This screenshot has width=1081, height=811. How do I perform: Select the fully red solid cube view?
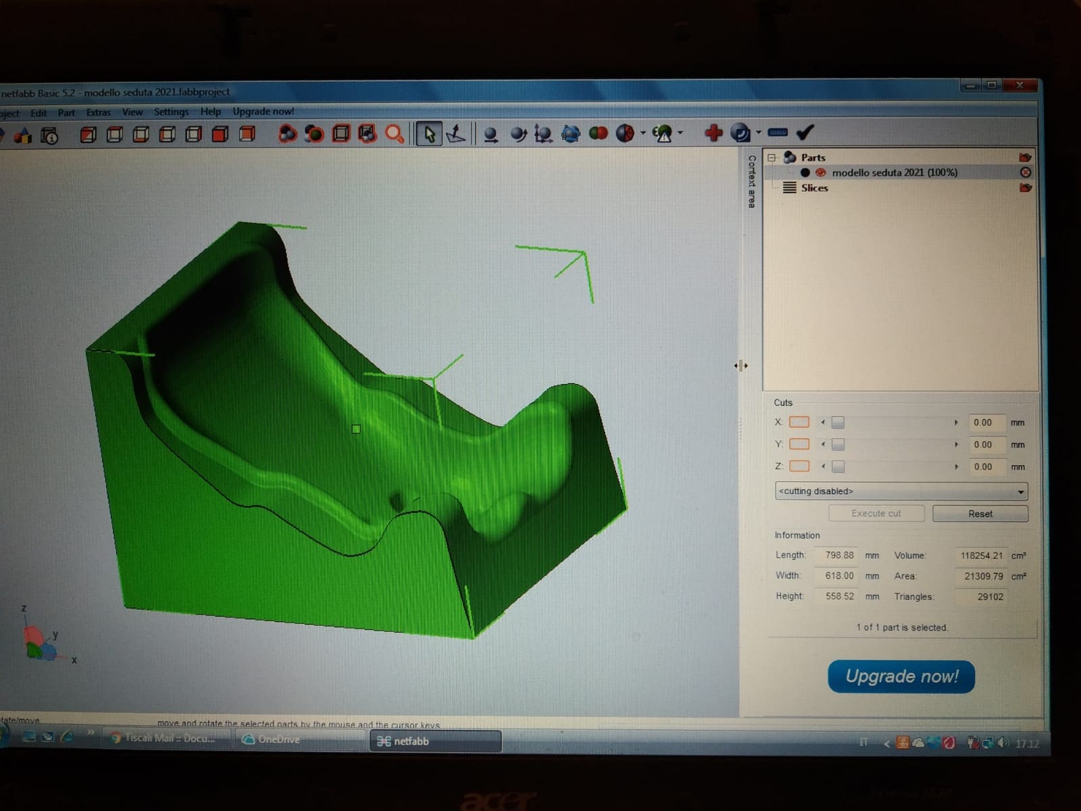click(220, 134)
